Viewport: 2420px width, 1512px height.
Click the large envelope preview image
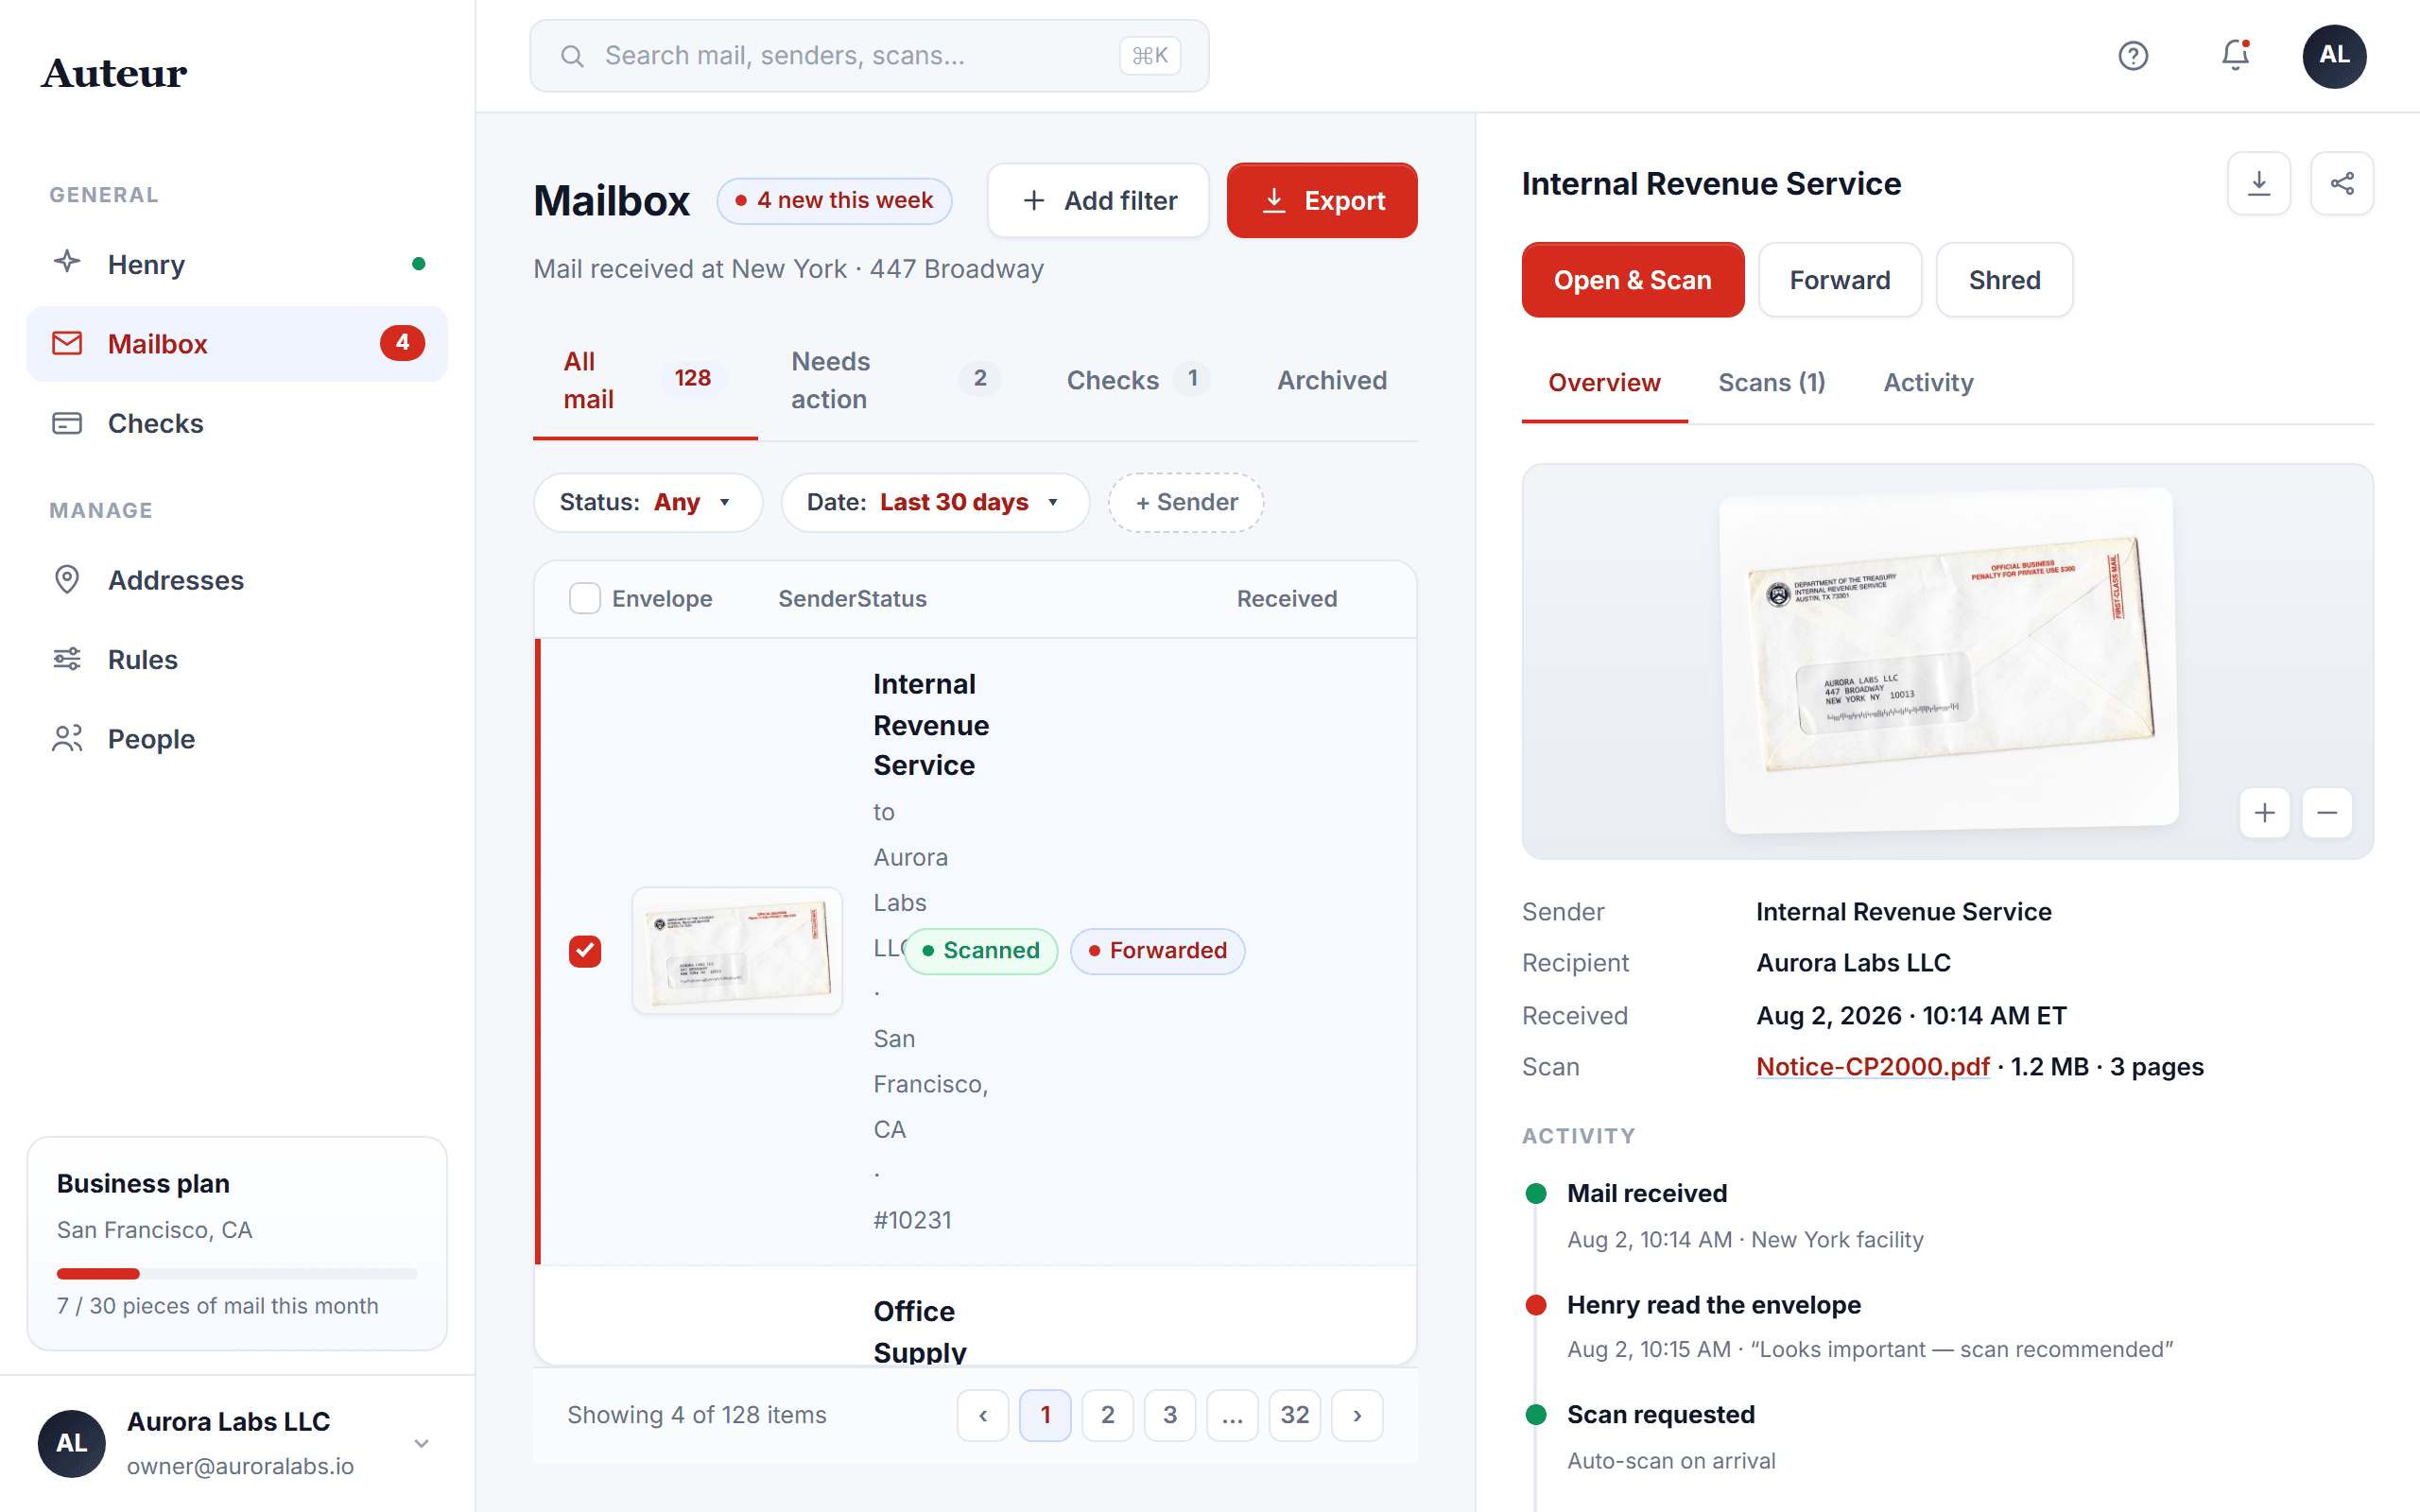pos(1947,660)
